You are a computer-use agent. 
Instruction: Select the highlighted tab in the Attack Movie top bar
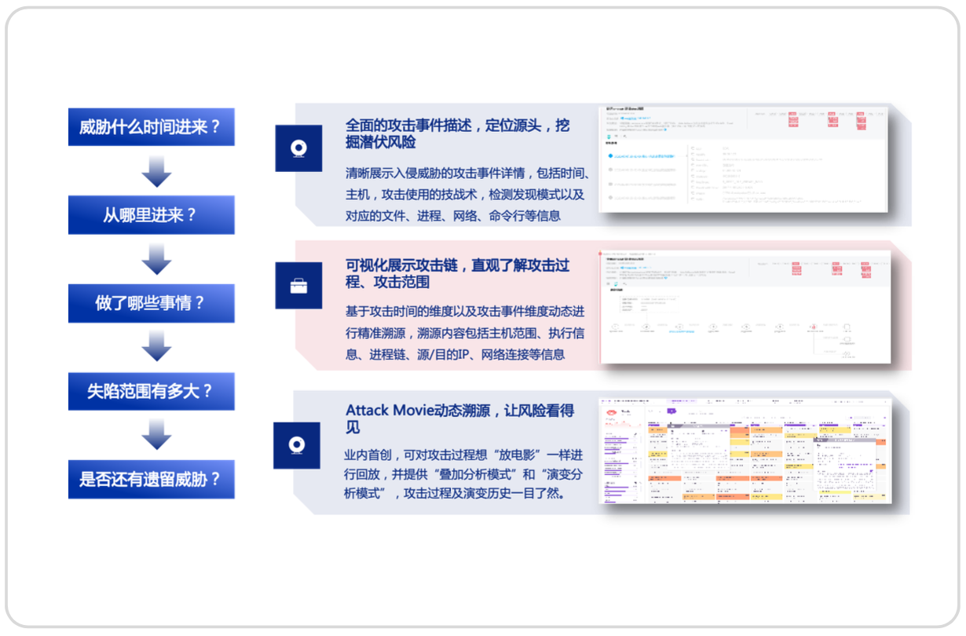(x=682, y=400)
